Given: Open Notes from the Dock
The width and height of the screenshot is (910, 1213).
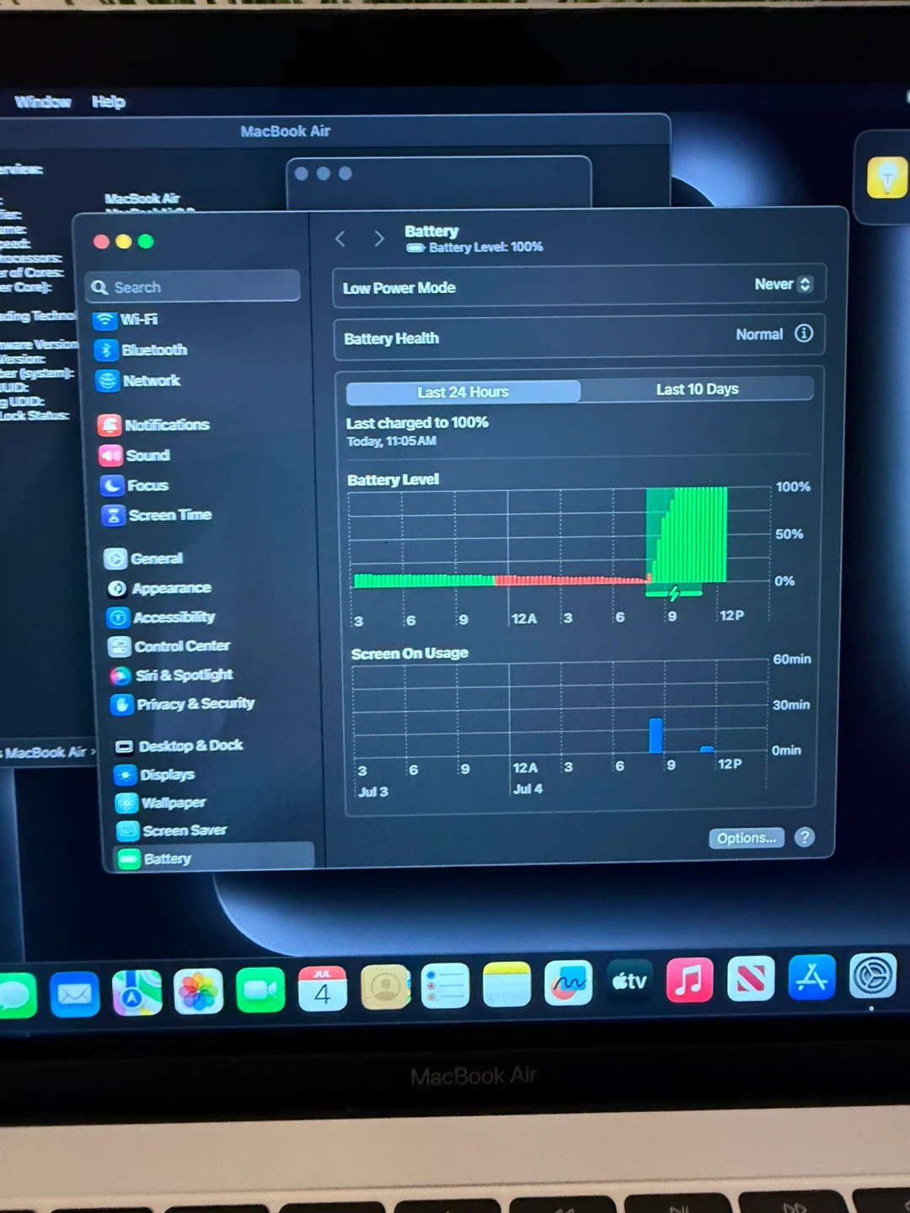Looking at the screenshot, I should tap(506, 985).
